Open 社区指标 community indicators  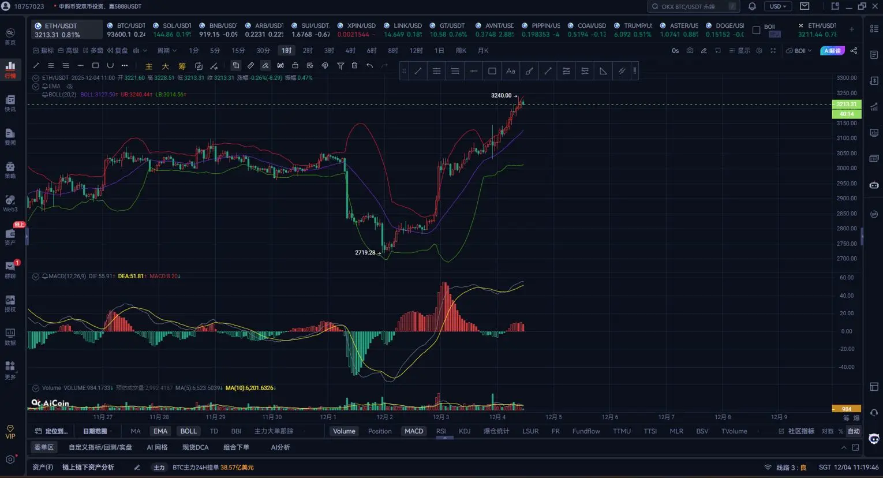coord(796,431)
